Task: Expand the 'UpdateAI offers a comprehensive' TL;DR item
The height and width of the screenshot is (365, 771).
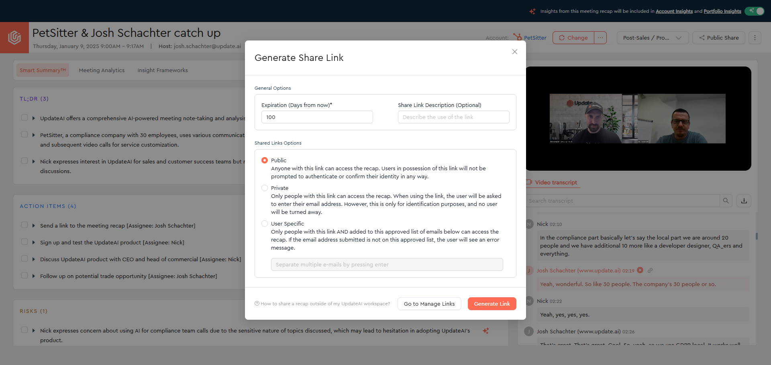Action: pos(34,118)
